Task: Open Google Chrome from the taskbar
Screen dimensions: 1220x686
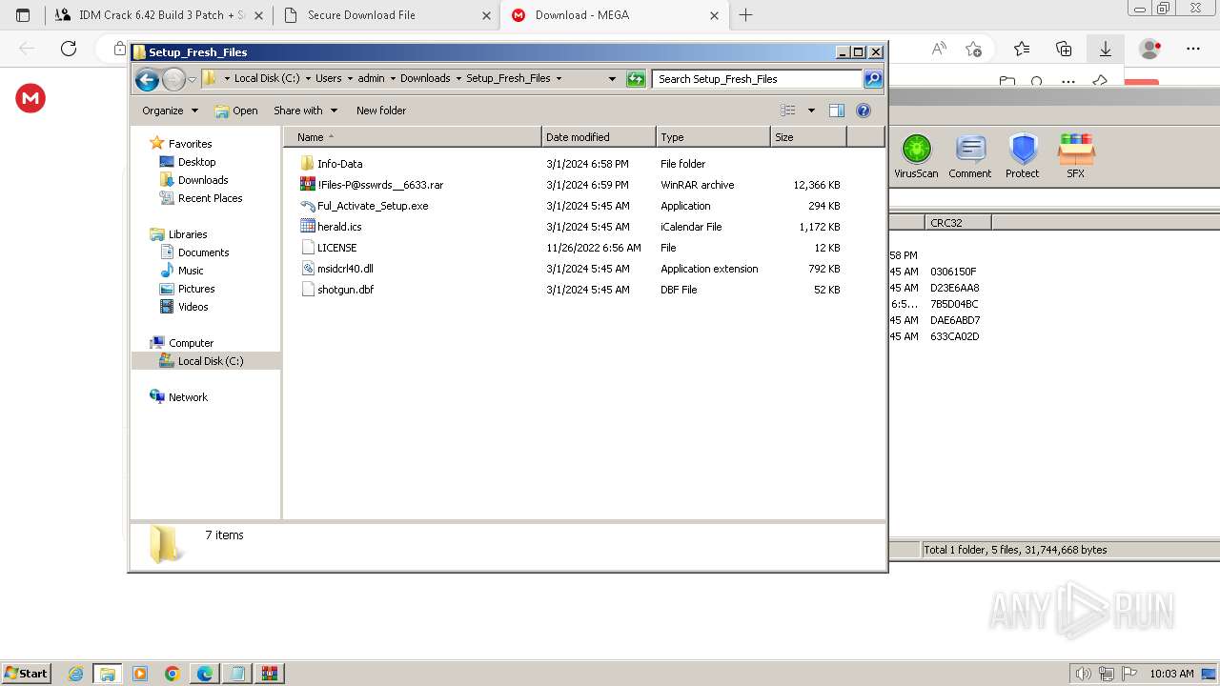Action: click(173, 674)
